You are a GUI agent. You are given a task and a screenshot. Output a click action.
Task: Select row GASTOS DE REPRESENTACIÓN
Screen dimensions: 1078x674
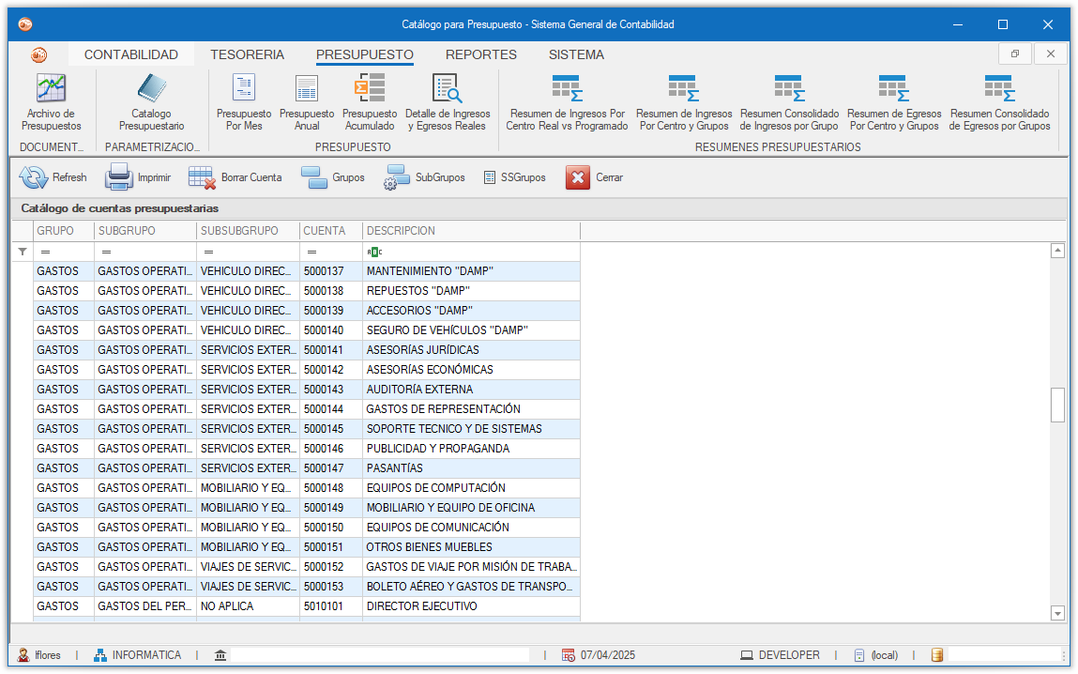307,409
